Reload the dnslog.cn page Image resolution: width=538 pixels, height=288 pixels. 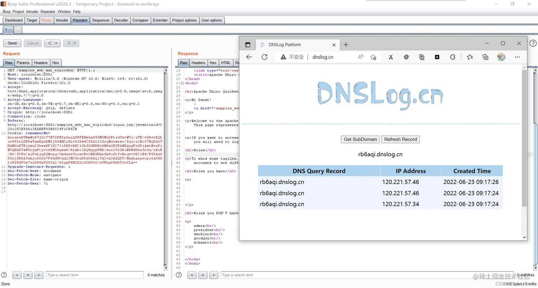point(264,57)
